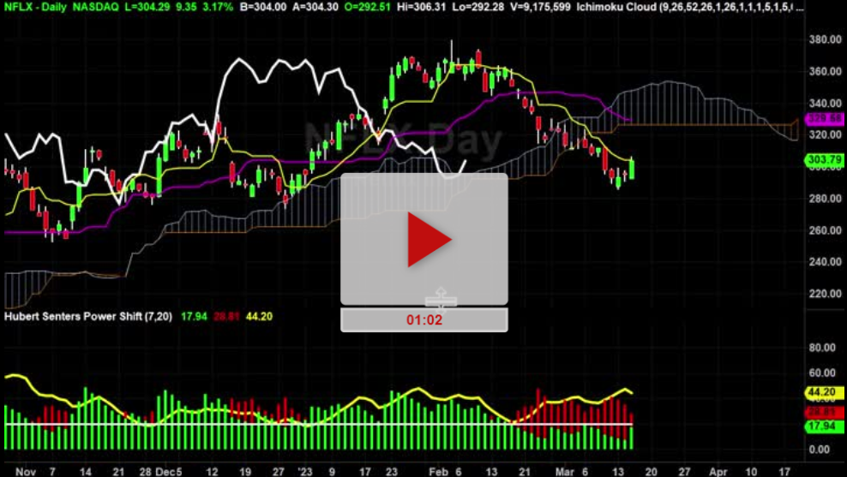Click the 360.00 price axis label
Image resolution: width=847 pixels, height=477 pixels.
click(x=825, y=71)
